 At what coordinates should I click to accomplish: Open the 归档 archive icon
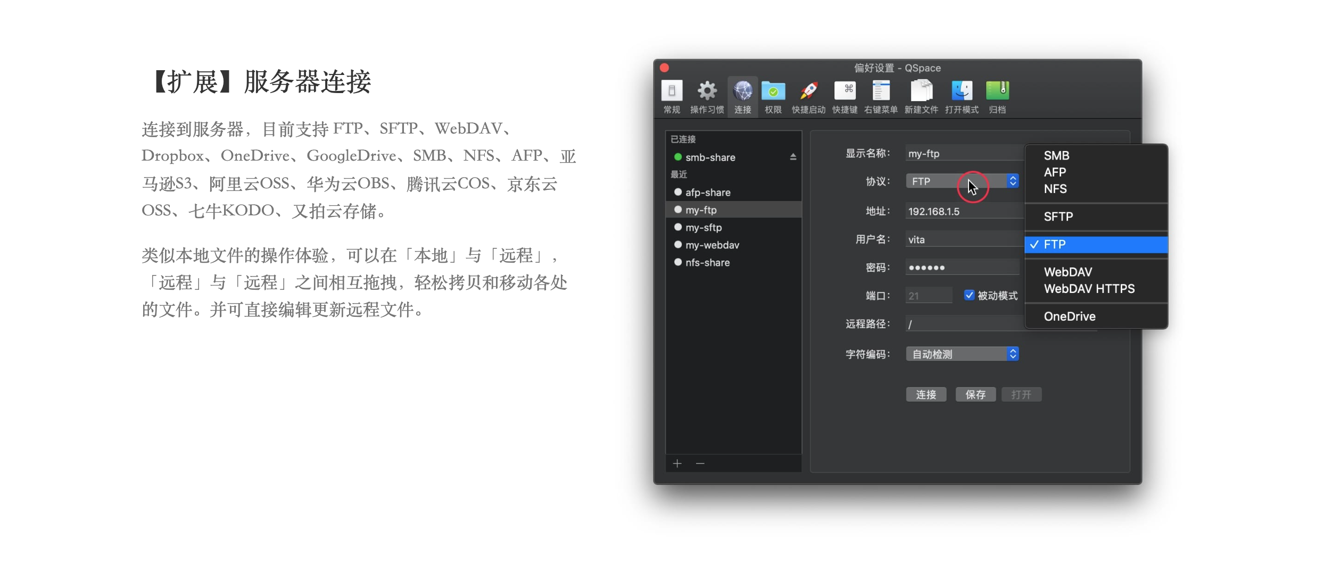997,91
